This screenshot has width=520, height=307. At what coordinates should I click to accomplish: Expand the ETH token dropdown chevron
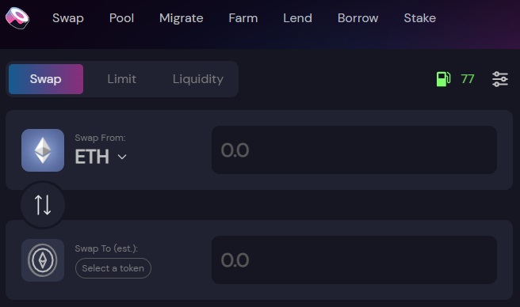(x=122, y=157)
